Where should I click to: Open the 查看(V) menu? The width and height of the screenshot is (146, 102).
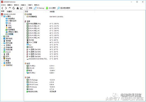click(10, 5)
